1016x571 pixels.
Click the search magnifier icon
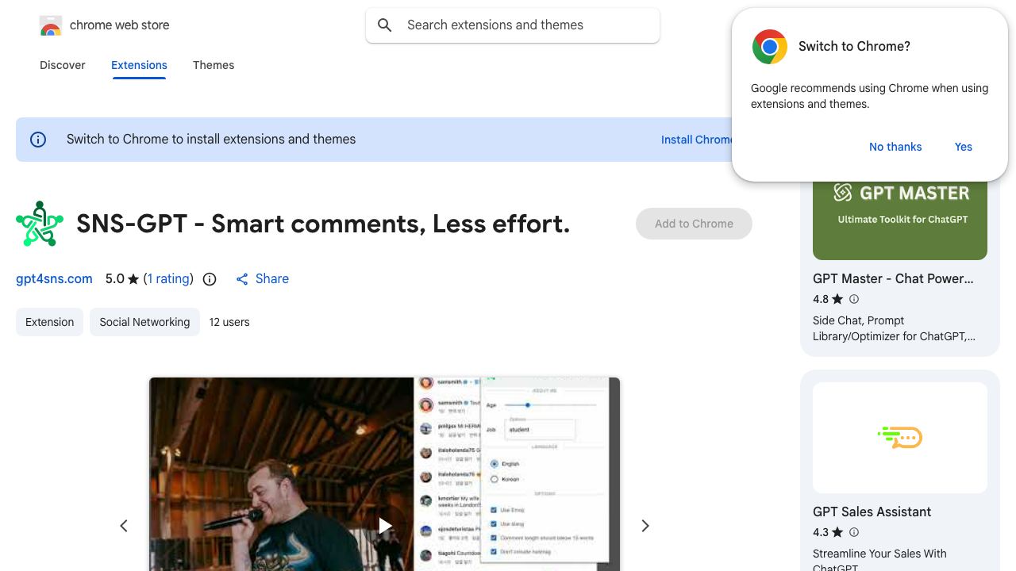point(385,25)
